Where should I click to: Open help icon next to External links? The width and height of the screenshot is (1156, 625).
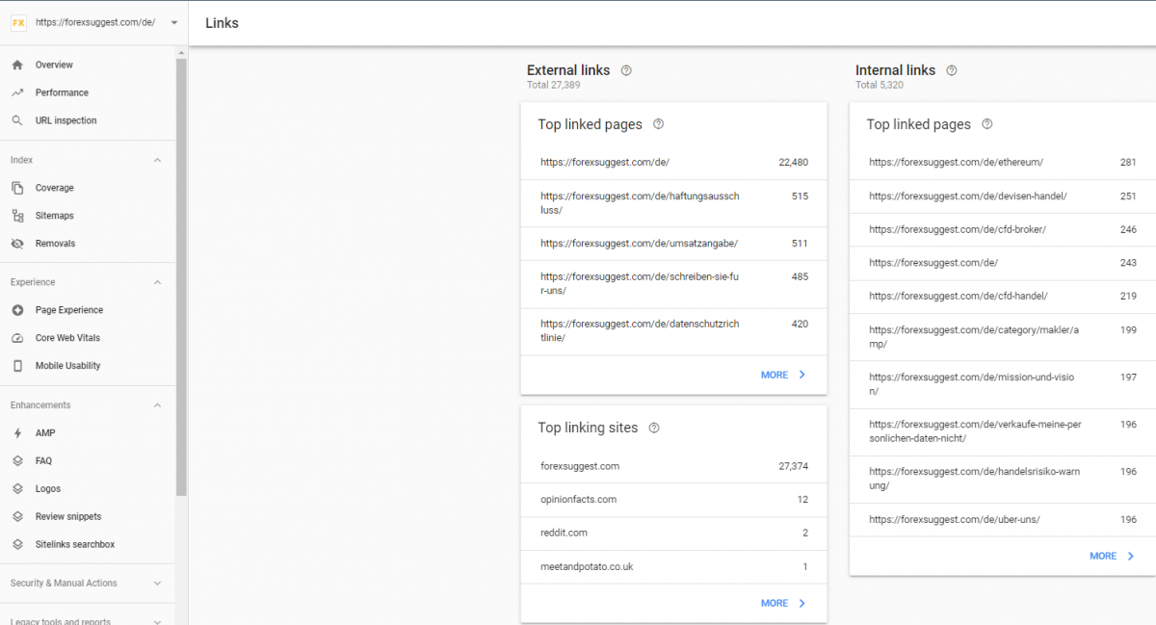(x=626, y=70)
